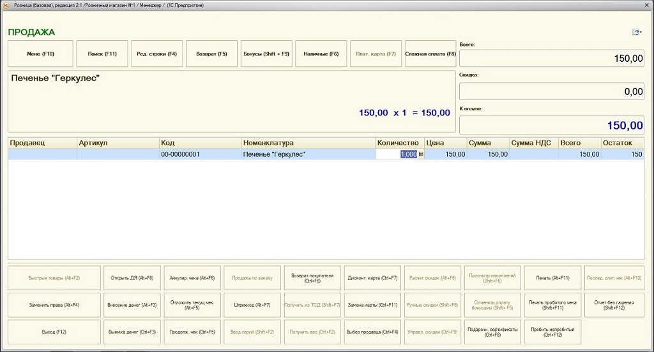Edit the Количество value 1,000
Viewport: 654px width, 352px height.
(409, 154)
